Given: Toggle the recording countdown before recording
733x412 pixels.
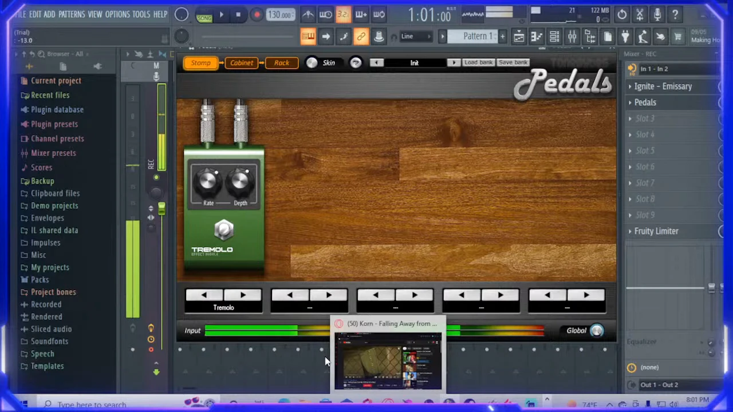Looking at the screenshot, I should 342,14.
